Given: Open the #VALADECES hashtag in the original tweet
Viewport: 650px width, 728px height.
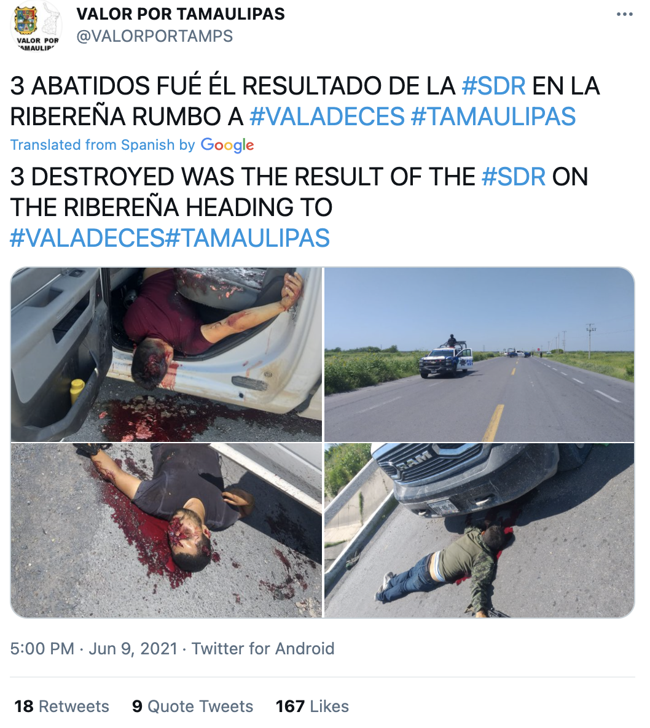Looking at the screenshot, I should click(x=327, y=116).
